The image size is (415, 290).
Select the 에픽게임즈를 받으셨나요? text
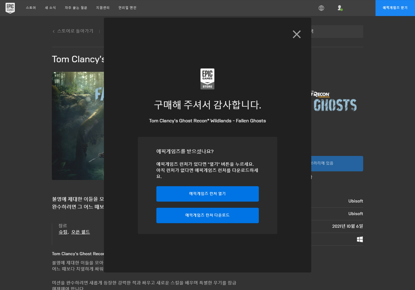click(x=185, y=151)
